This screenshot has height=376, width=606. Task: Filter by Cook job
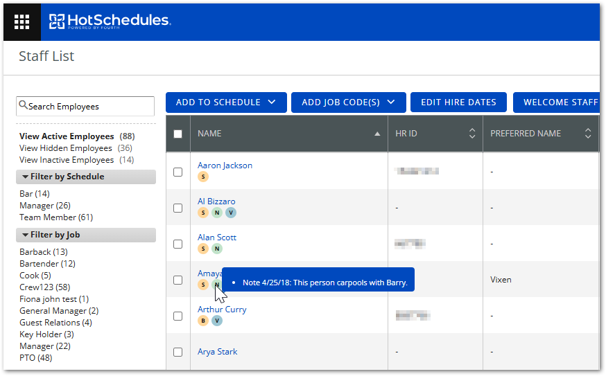[35, 276]
